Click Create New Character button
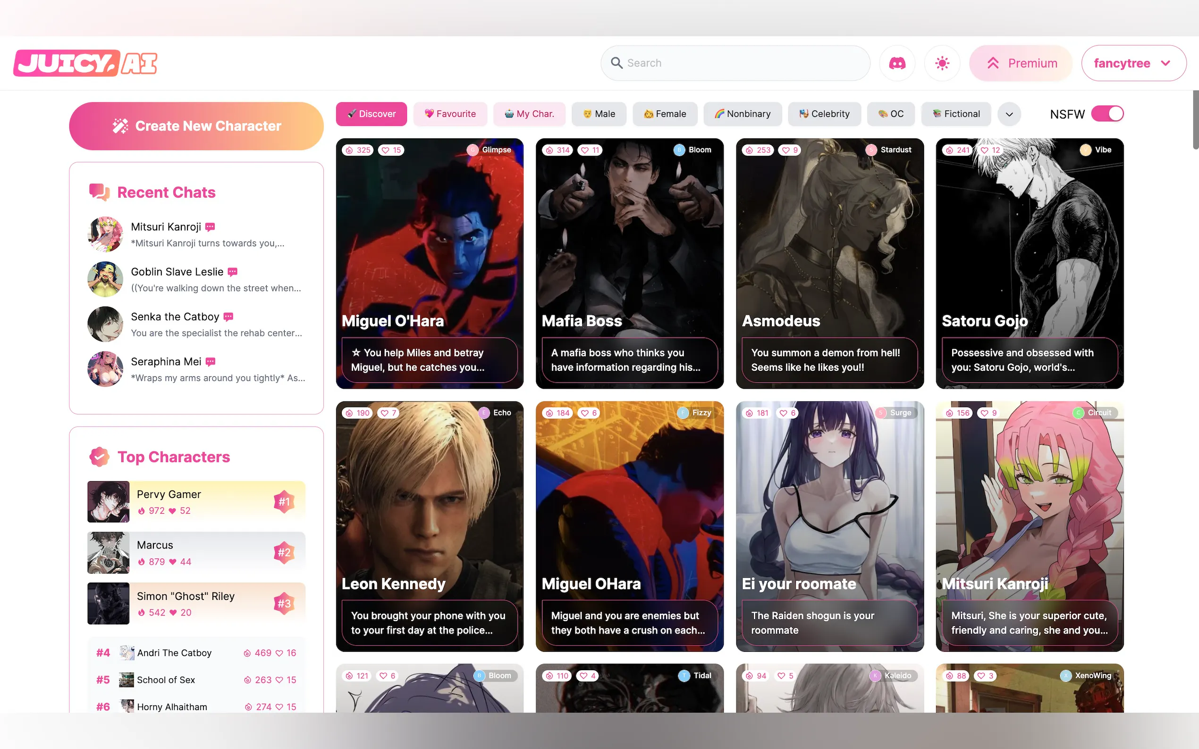Screen dimensions: 1199x749 (196, 126)
